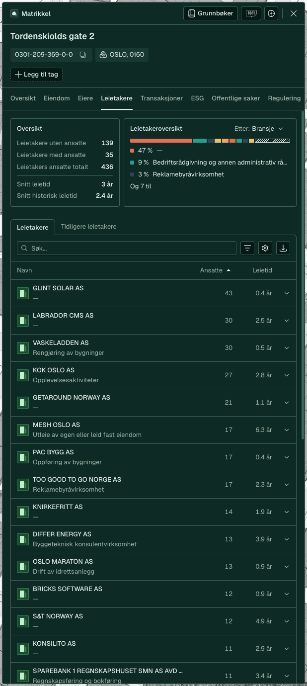The image size is (307, 686).
Task: Copy the matrikkel number 0301-209-369-0-0
Action: coord(83,55)
